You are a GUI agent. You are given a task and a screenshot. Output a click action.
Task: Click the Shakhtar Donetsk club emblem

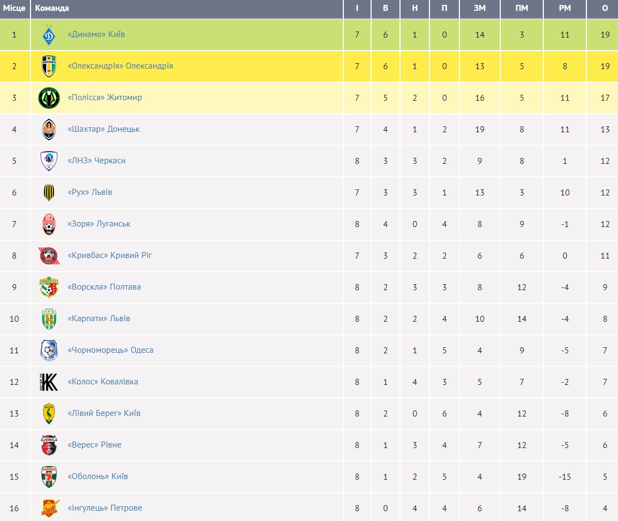49,130
